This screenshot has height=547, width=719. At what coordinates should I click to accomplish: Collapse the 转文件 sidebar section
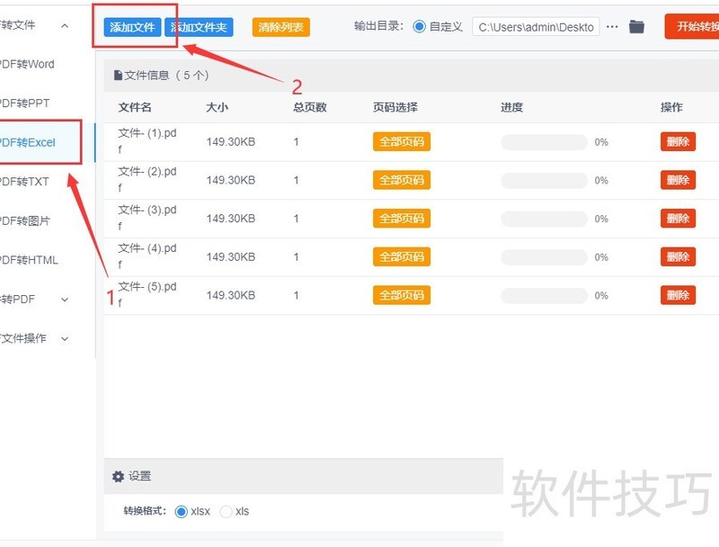click(63, 25)
